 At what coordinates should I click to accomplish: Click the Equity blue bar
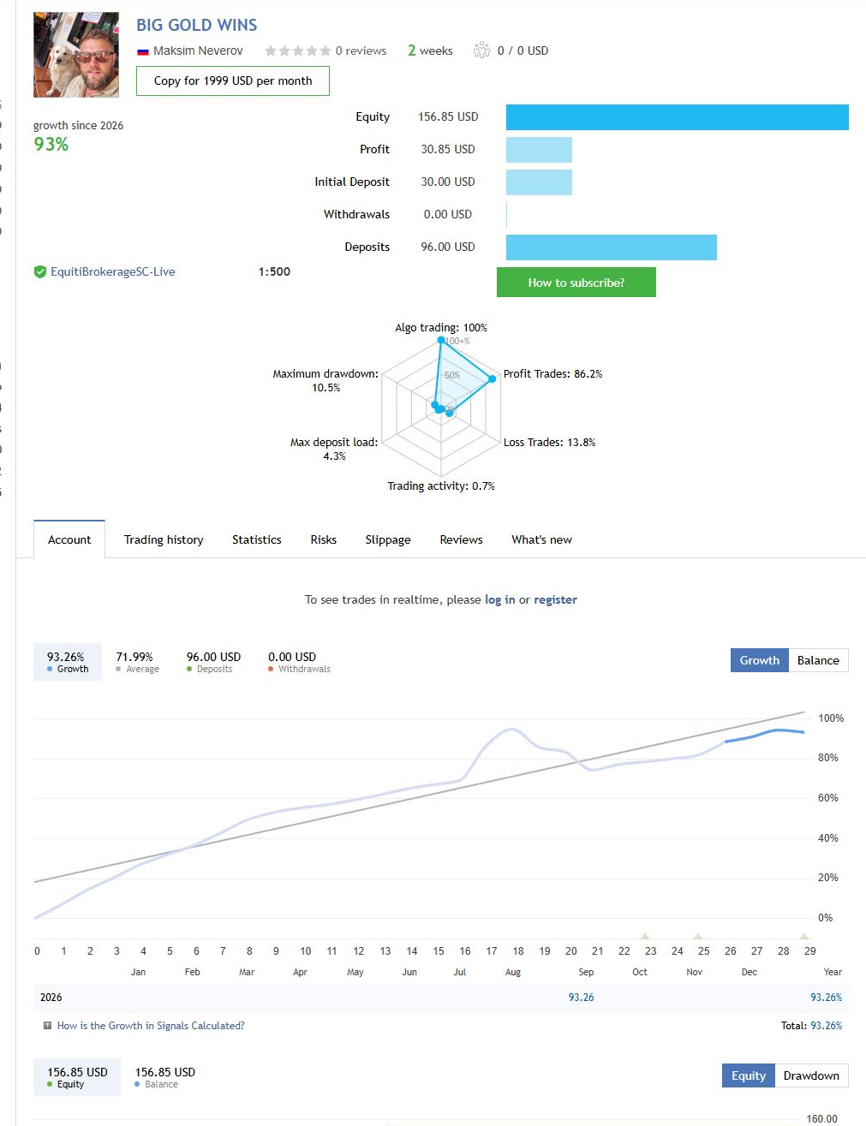click(x=678, y=117)
